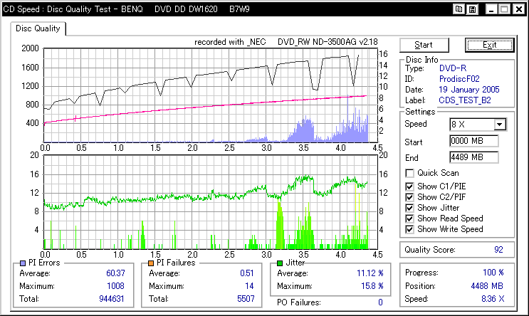Click Jitter average 11.12 %
The height and width of the screenshot is (316, 529).
[370, 273]
